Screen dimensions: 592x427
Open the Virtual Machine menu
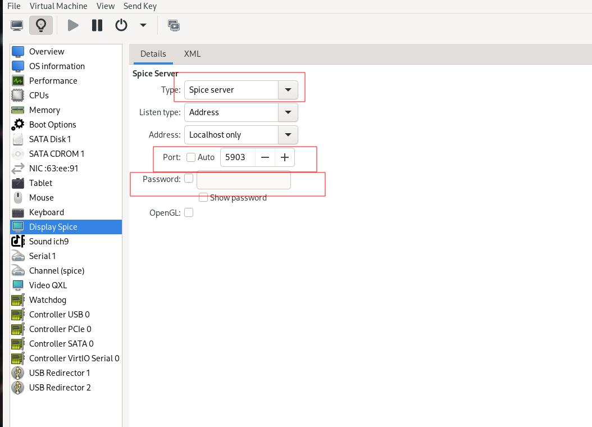tap(58, 6)
